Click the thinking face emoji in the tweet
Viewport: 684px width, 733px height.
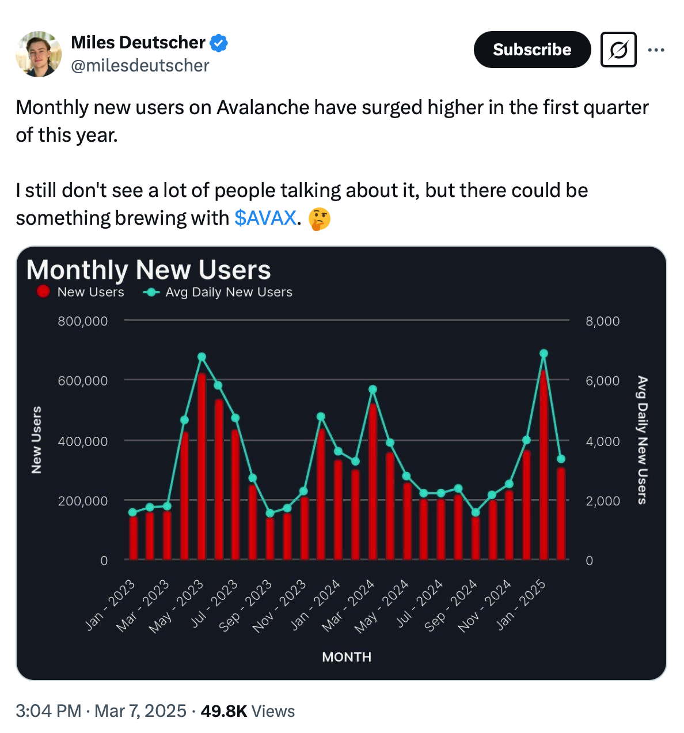click(x=320, y=218)
